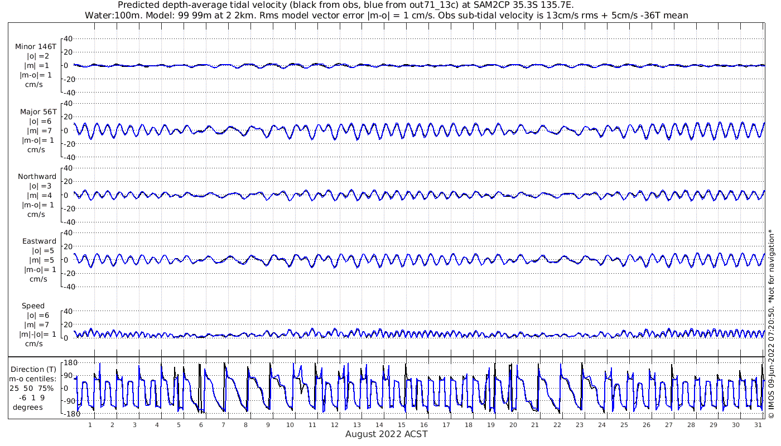Click day 31 tick label on time axis

pos(758,424)
